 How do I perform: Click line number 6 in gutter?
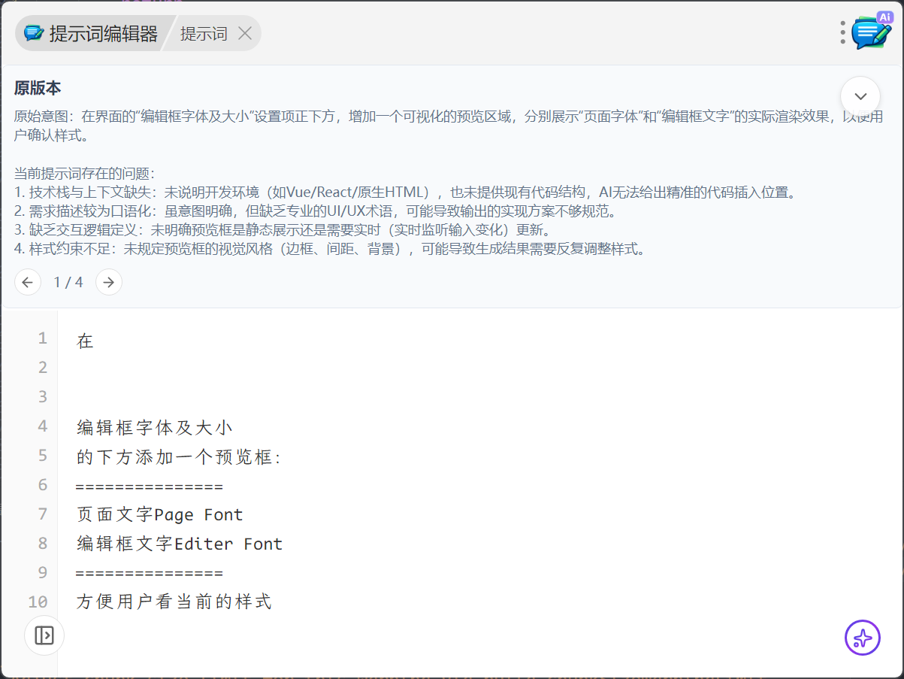click(43, 485)
